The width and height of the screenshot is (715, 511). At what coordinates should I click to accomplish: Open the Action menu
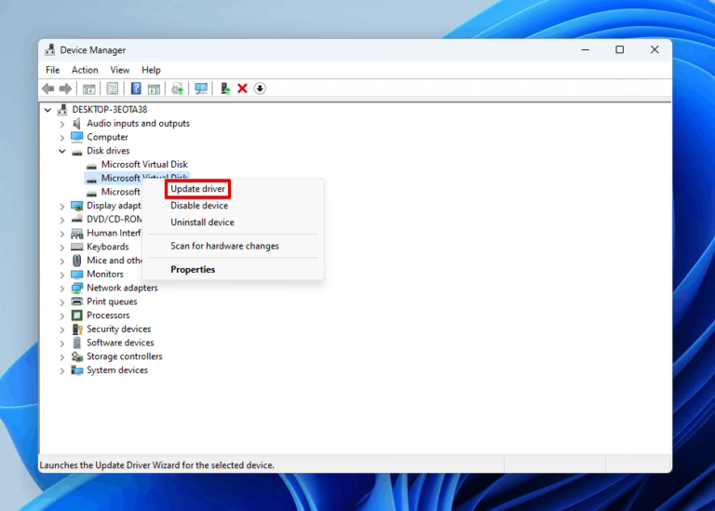85,70
